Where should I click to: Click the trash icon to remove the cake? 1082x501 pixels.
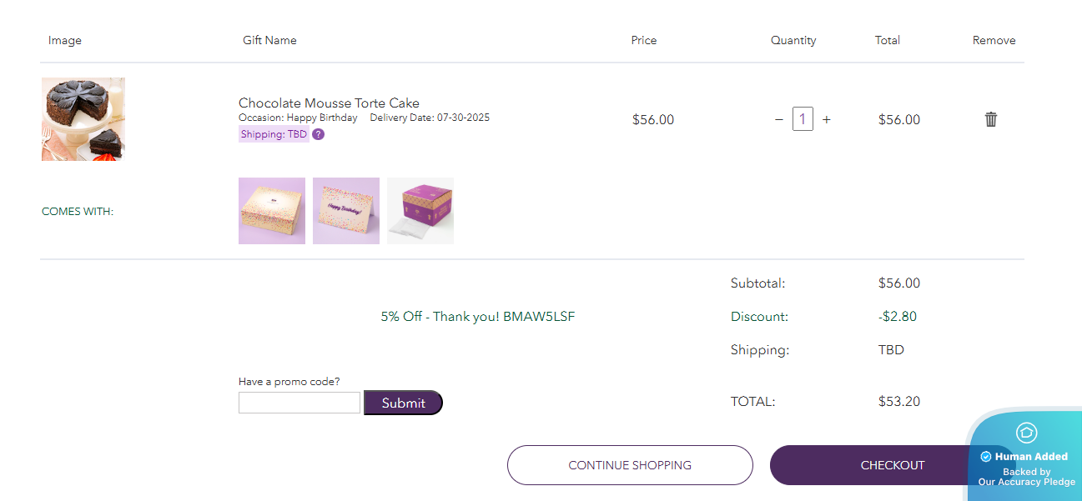[x=991, y=119]
